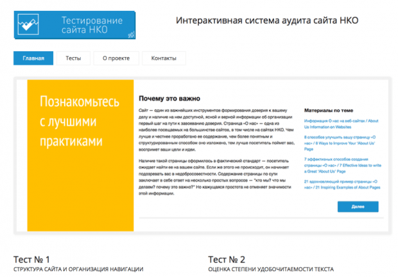This screenshot has width=398, height=277.
Task: Open the "7 эффективных способов создания страницы" link
Action: tap(340, 164)
